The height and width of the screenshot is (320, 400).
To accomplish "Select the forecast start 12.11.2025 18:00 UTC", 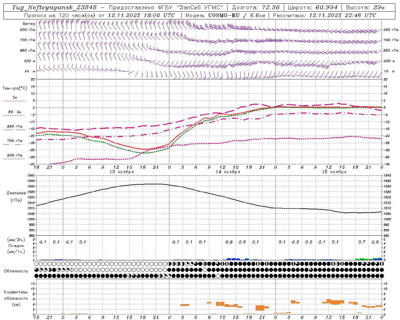I will (x=141, y=15).
